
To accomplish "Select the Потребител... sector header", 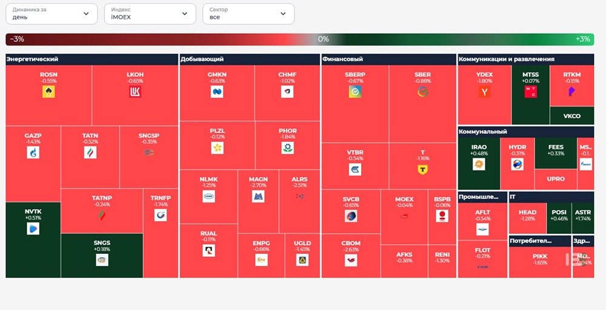I will 540,241.
